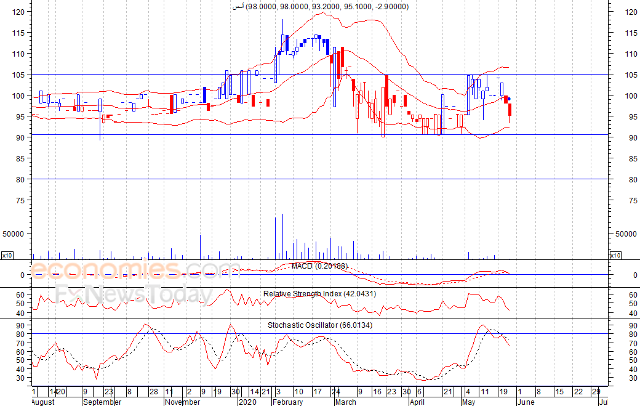
Task: Click the September label on time axis
Action: (x=102, y=402)
